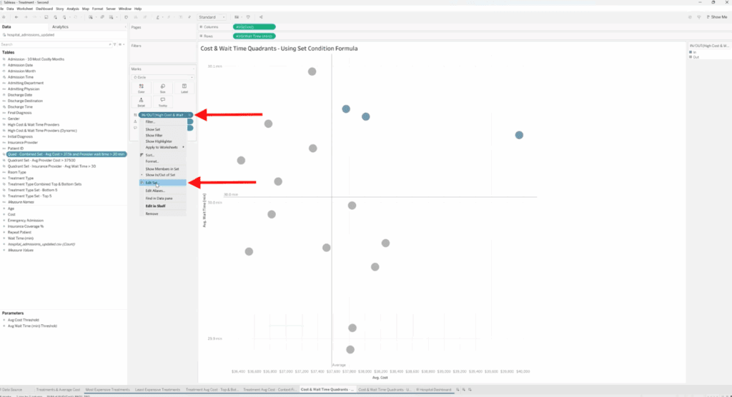The height and width of the screenshot is (397, 732).
Task: Expand the Apply to Worksheets submenu
Action: click(x=163, y=147)
